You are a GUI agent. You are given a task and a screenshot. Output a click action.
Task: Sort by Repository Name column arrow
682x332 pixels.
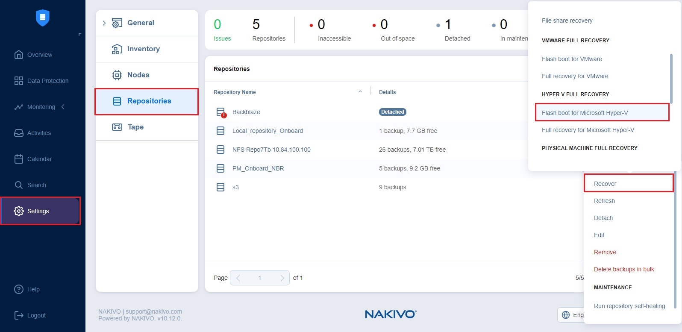click(360, 92)
